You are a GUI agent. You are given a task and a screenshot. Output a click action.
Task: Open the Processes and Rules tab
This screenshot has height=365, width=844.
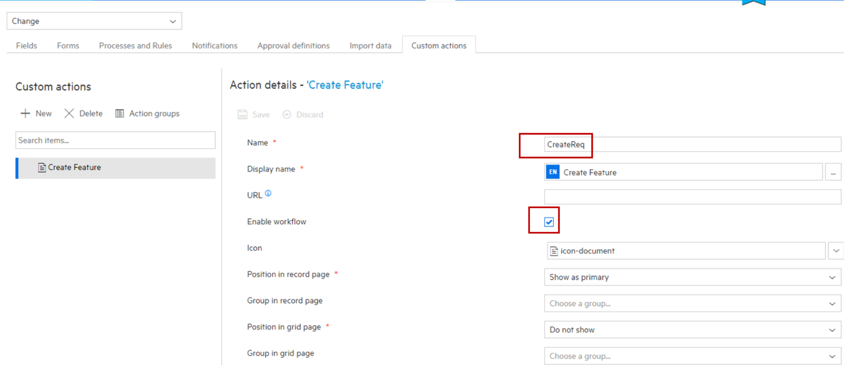tap(136, 45)
